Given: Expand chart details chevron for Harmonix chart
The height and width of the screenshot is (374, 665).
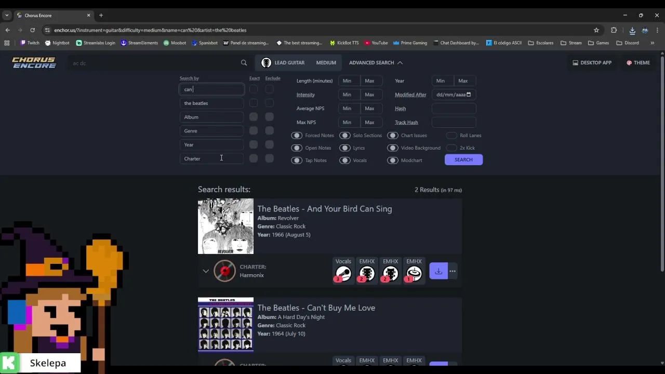Looking at the screenshot, I should [x=206, y=271].
